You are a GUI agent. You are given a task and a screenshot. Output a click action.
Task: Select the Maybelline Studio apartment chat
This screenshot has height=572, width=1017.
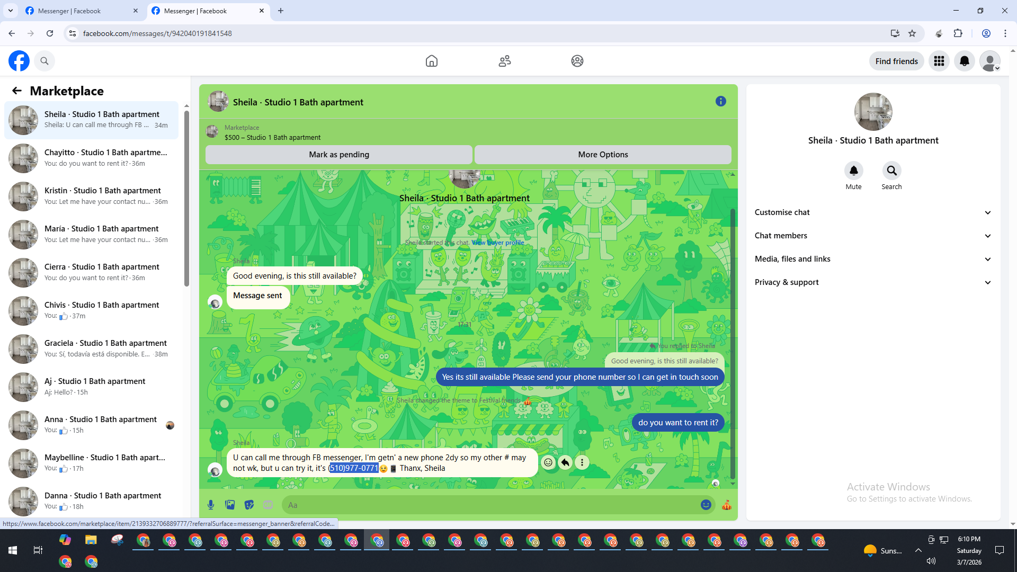91,463
